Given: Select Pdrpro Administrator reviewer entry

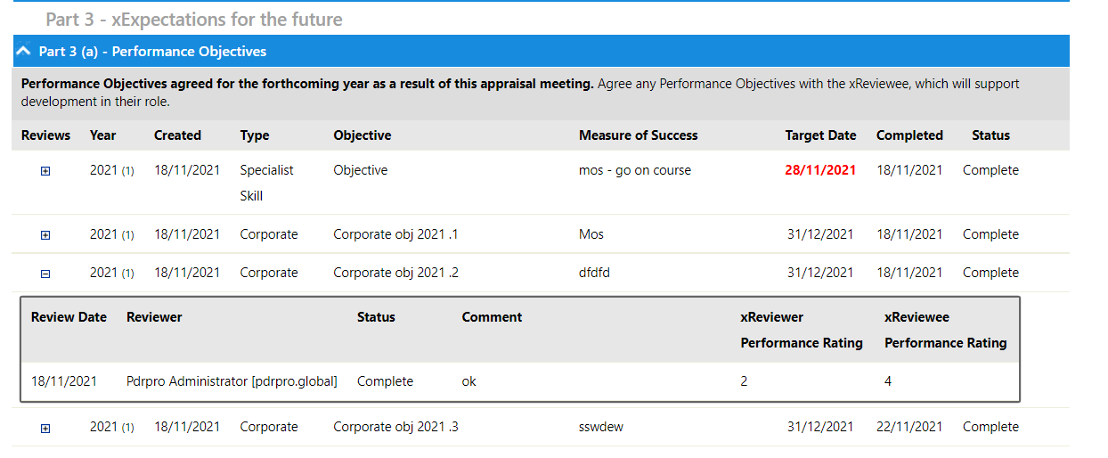Looking at the screenshot, I should pyautogui.click(x=232, y=381).
